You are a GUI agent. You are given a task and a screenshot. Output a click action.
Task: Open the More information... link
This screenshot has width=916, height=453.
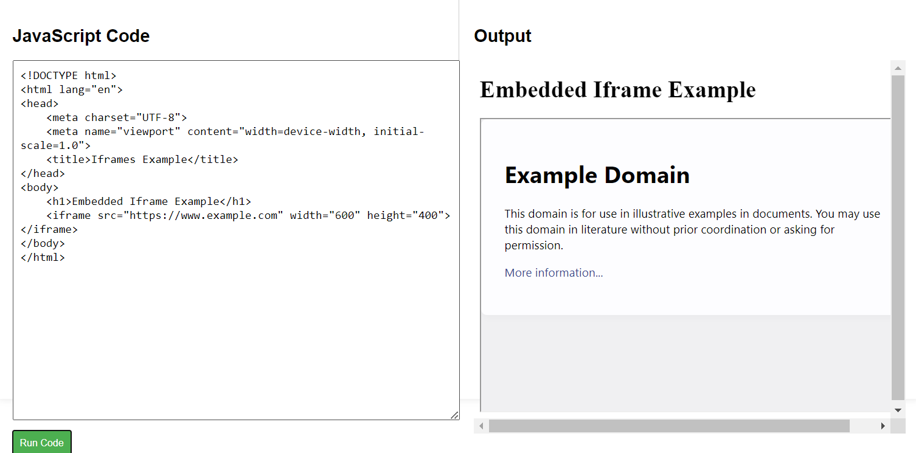(552, 272)
